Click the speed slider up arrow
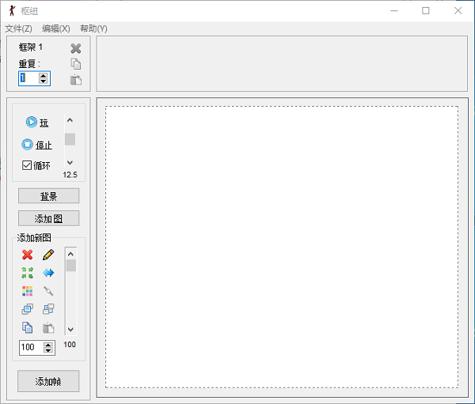This screenshot has width=475, height=404. [x=70, y=121]
